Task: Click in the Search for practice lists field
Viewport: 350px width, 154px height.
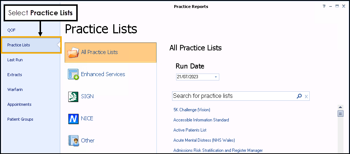Action: click(232, 96)
